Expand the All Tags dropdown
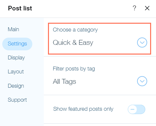This screenshot has width=156, height=126. click(x=100, y=81)
